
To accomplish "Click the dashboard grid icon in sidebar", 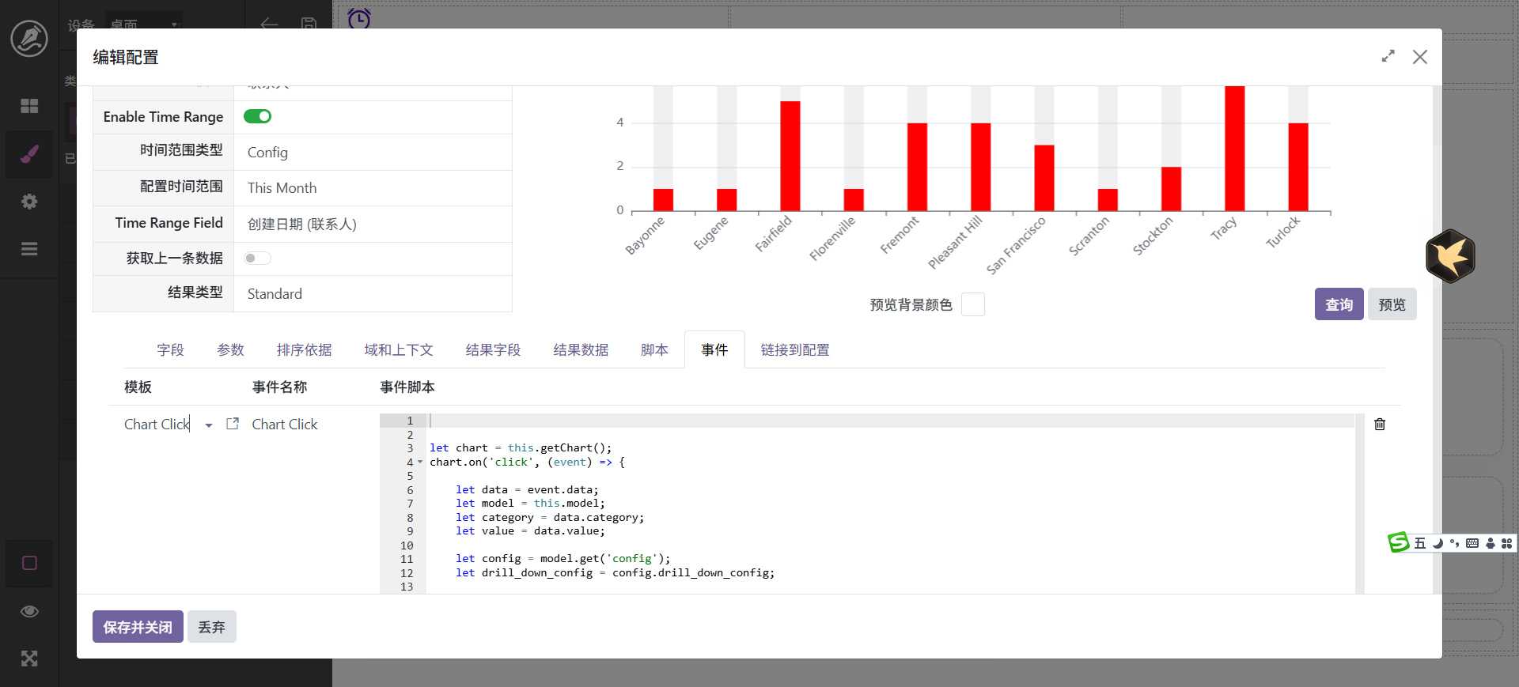I will (29, 106).
